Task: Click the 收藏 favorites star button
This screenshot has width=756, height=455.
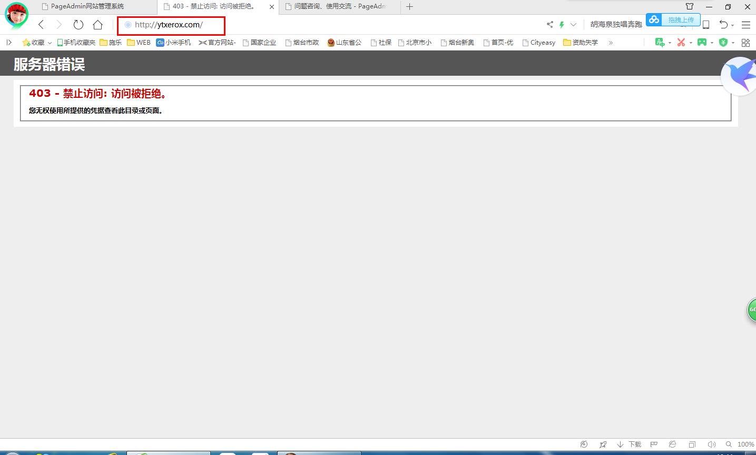Action: [x=33, y=43]
